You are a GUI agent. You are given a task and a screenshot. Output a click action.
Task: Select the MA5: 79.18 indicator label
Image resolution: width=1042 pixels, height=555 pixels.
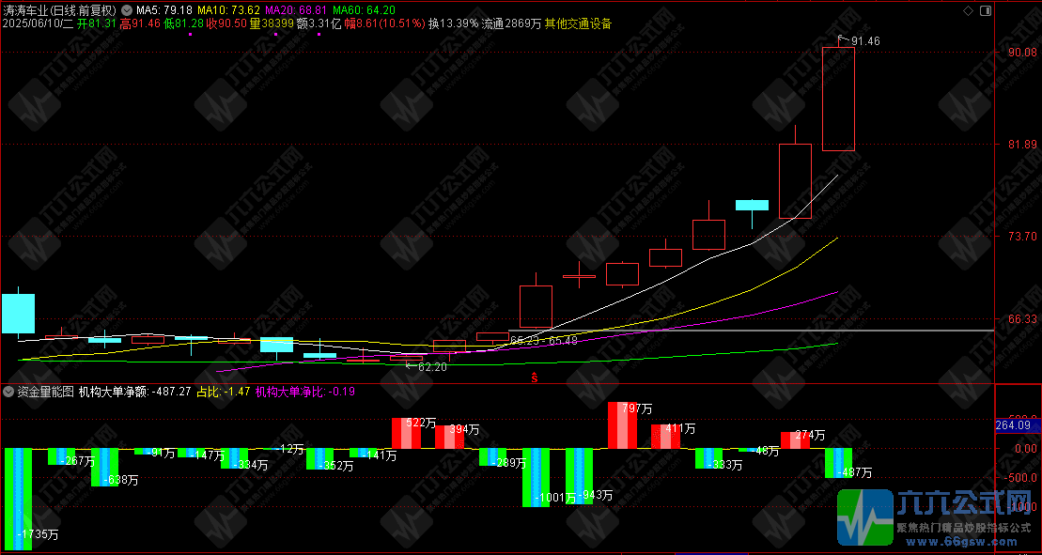tap(165, 9)
